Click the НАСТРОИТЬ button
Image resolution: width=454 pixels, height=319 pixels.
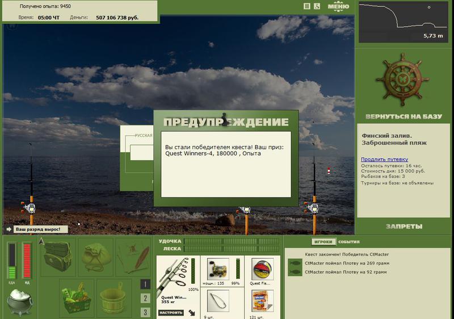tap(171, 313)
